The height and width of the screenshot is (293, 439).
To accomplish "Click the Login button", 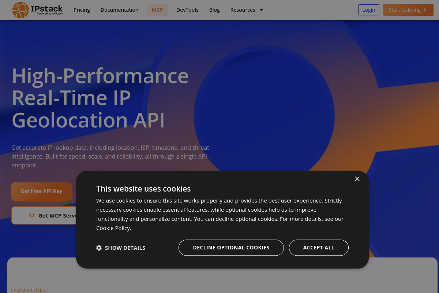I will click(369, 10).
